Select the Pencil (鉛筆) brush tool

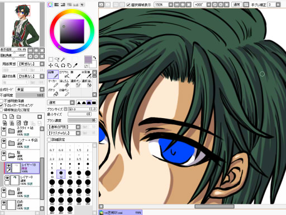click(53, 74)
